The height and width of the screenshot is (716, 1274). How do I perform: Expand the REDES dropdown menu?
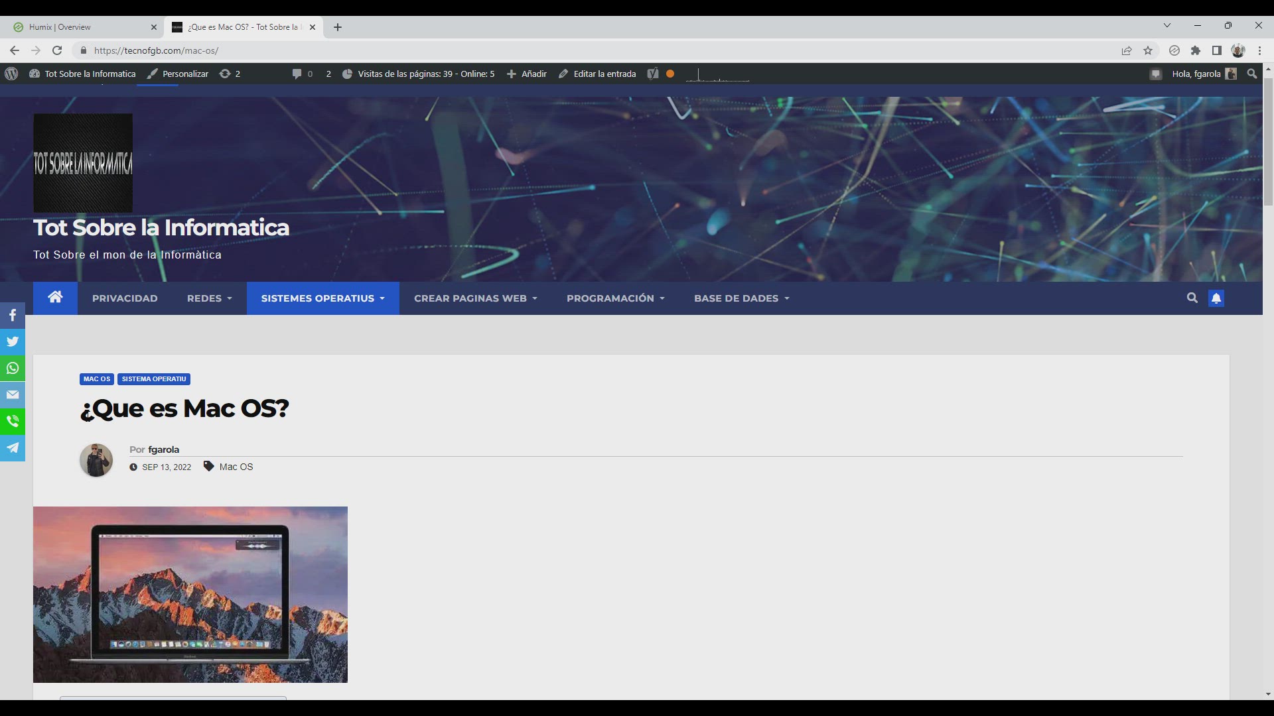[x=209, y=298]
